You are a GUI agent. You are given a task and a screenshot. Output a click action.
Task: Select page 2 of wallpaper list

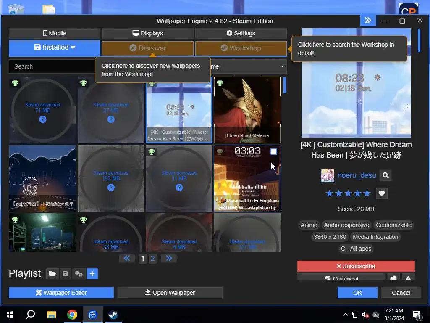pyautogui.click(x=153, y=259)
